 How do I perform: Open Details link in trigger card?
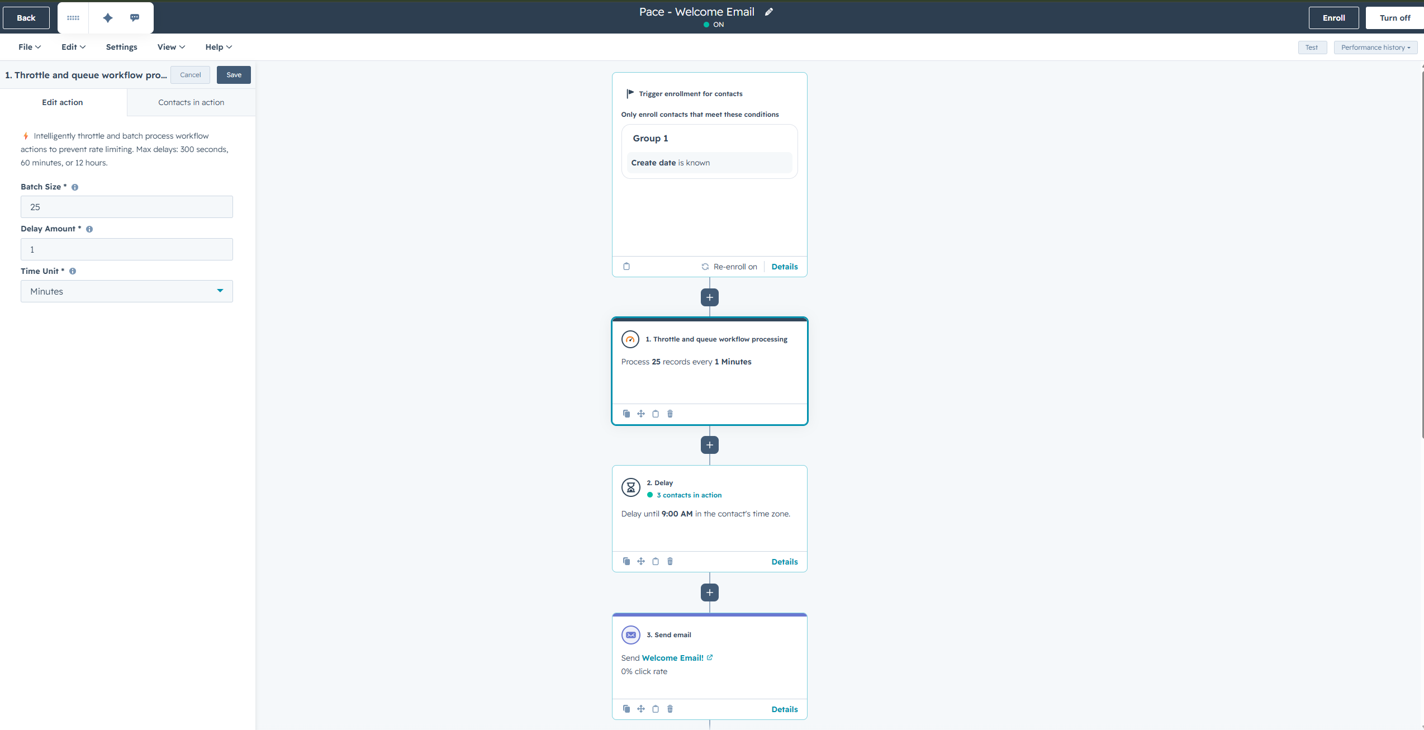tap(785, 267)
